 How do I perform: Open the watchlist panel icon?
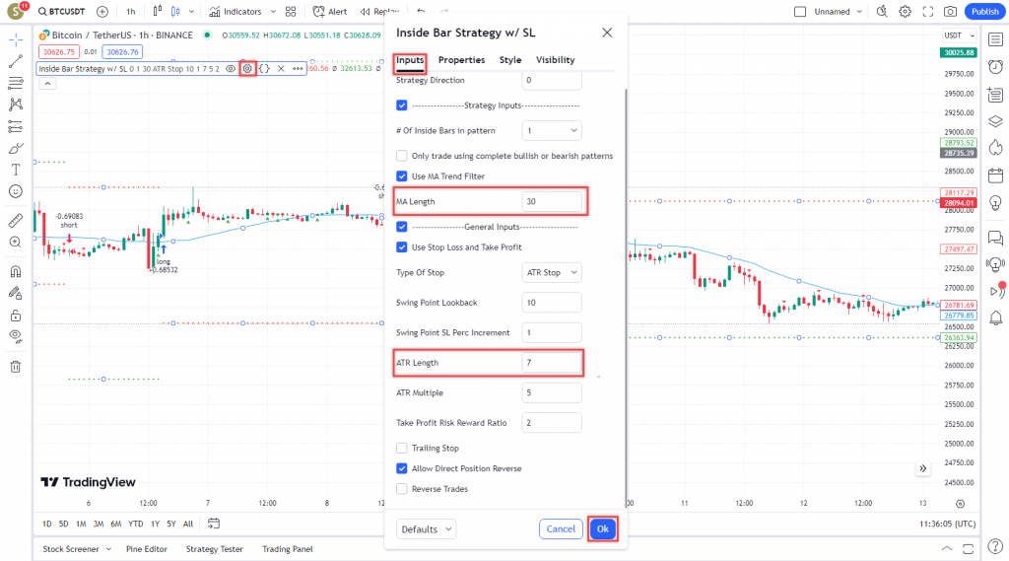995,40
